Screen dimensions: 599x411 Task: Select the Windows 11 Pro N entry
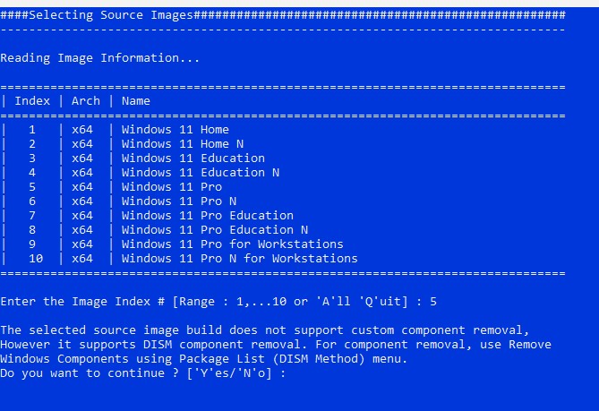[179, 201]
